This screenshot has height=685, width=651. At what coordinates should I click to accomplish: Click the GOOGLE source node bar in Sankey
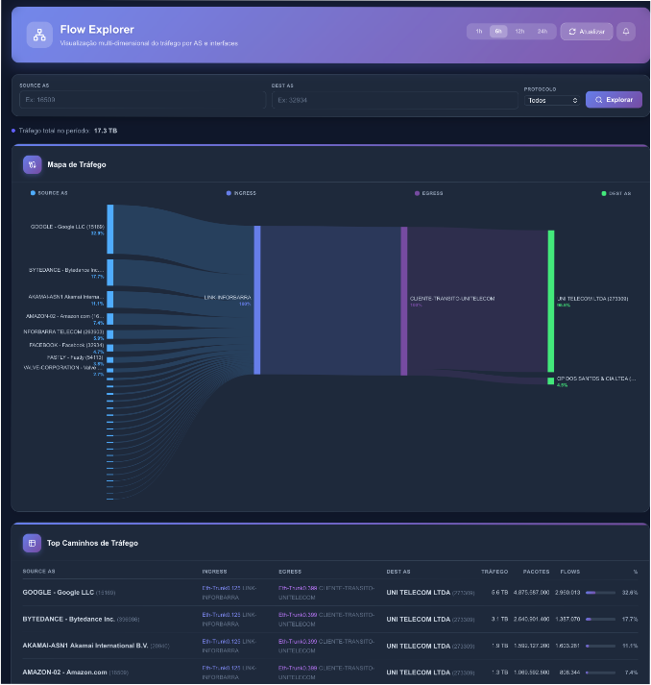[x=110, y=229]
